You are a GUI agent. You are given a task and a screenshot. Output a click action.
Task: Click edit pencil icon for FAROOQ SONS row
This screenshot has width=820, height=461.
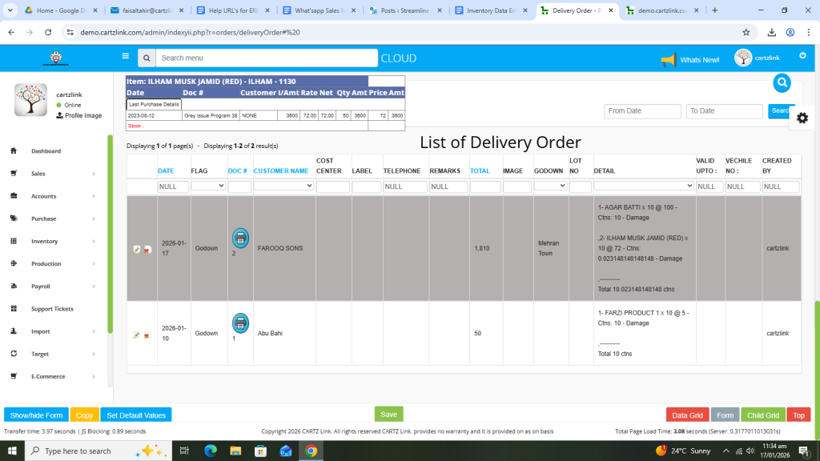pos(137,249)
